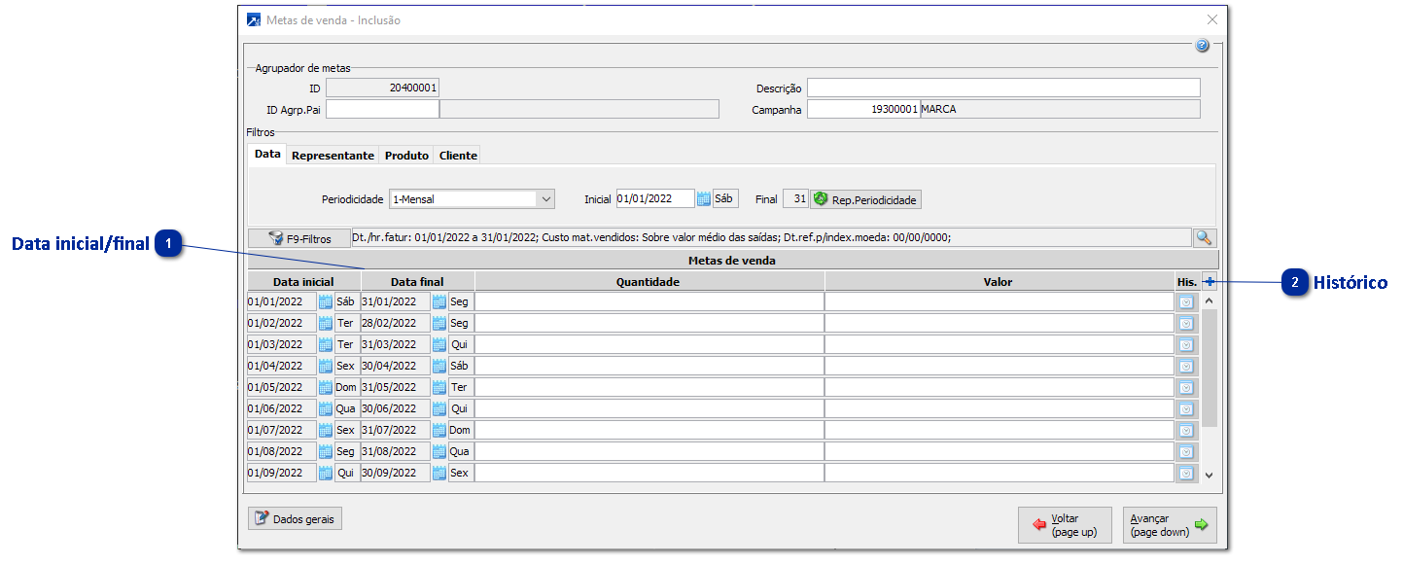This screenshot has width=1403, height=565.
Task: Click the Avançar (page down) button
Action: tap(1170, 524)
